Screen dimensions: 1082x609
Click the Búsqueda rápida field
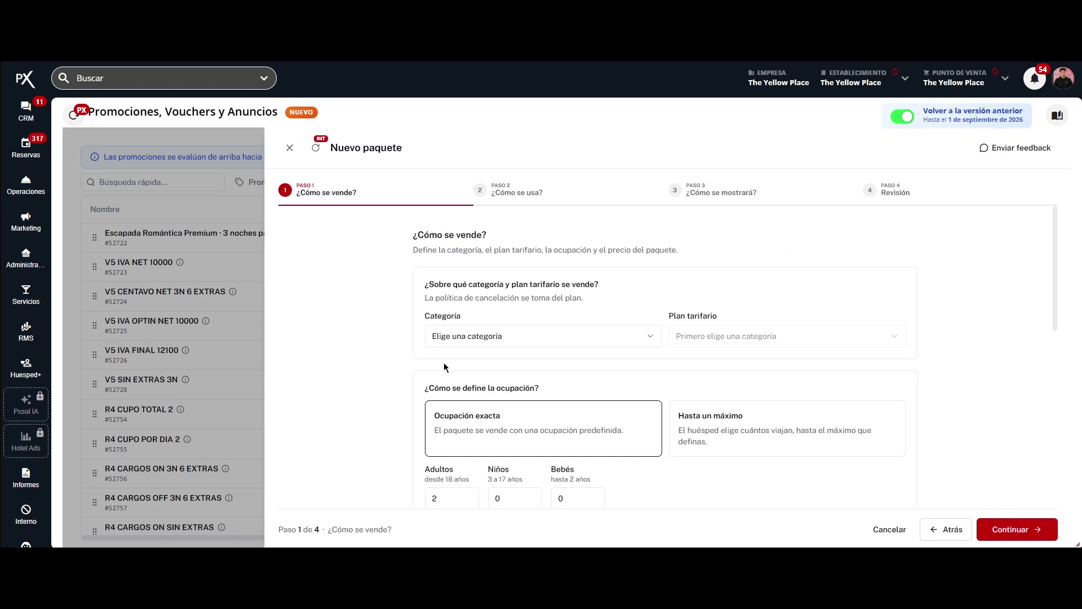[x=153, y=182]
